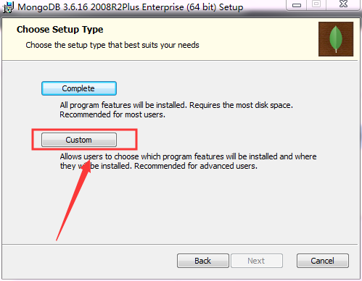Click the MongoDB leaf logo
Viewport: 362px width, 281px height.
point(336,39)
